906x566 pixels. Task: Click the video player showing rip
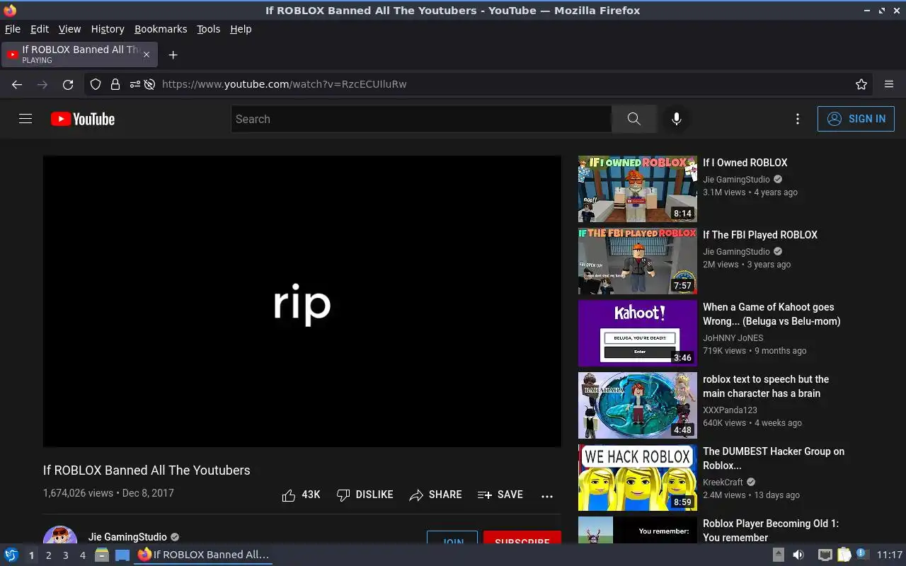tap(302, 301)
